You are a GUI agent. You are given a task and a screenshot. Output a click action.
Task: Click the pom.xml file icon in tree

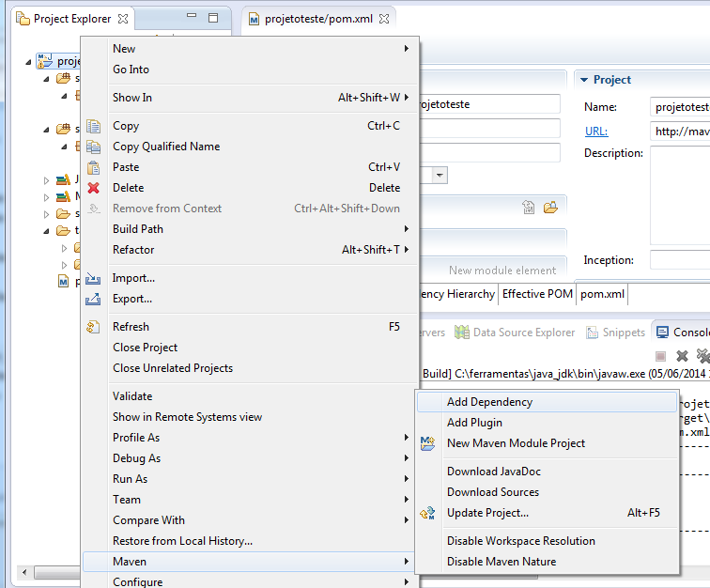point(64,281)
